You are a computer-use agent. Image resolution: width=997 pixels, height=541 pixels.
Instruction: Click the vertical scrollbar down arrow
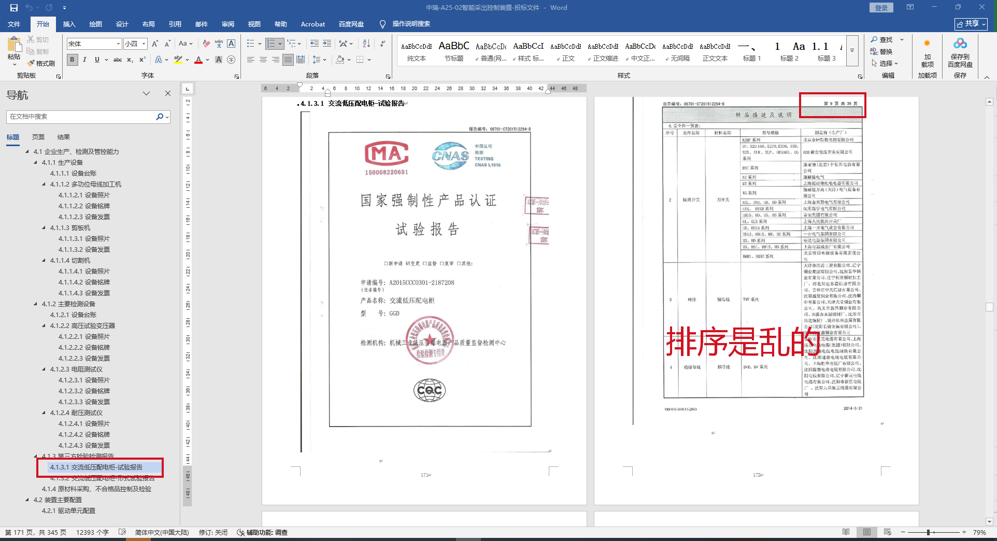click(989, 521)
